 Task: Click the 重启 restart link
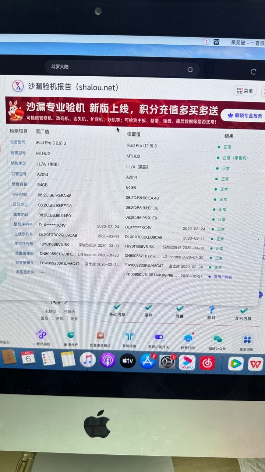coord(45,318)
